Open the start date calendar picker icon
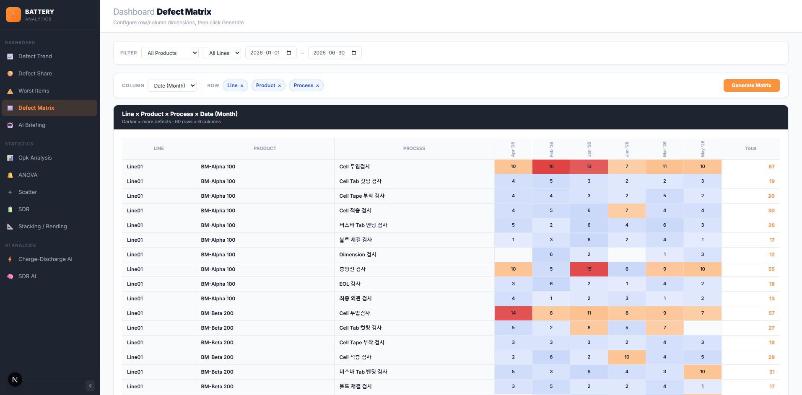Image resolution: width=802 pixels, height=395 pixels. click(289, 53)
